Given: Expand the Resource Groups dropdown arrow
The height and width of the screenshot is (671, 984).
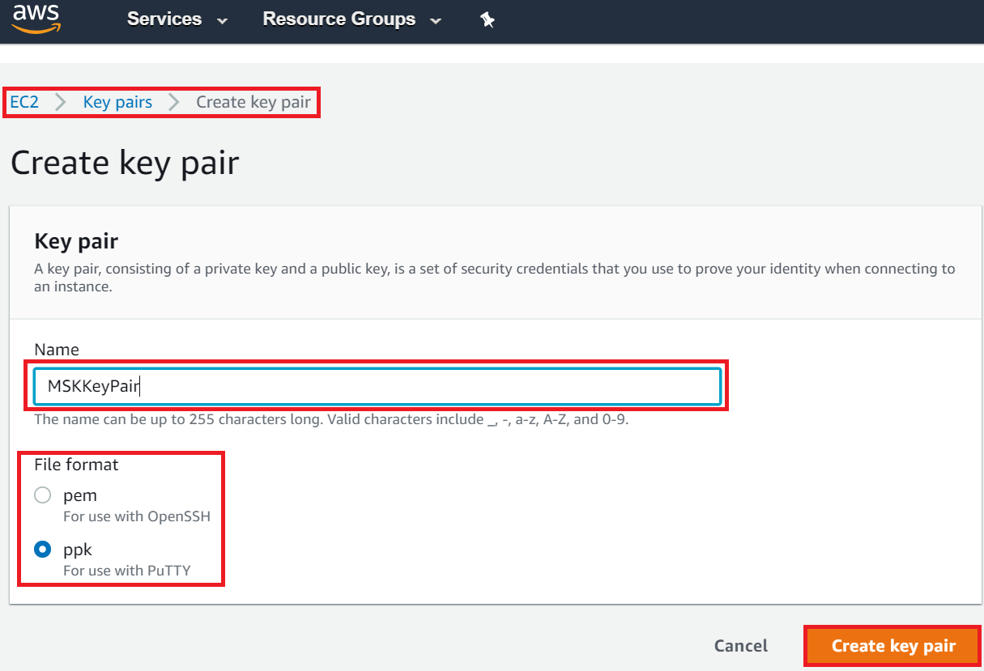Looking at the screenshot, I should tap(436, 21).
